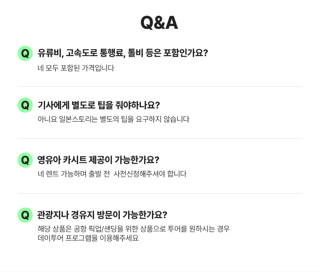Select the Q icon next to the 팁 question
320x272 pixels.
point(25,105)
